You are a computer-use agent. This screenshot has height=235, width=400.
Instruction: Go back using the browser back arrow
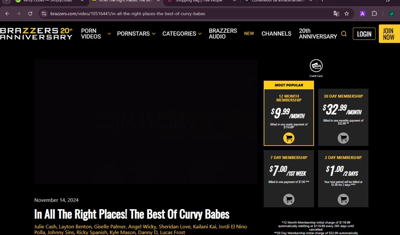click(x=7, y=14)
